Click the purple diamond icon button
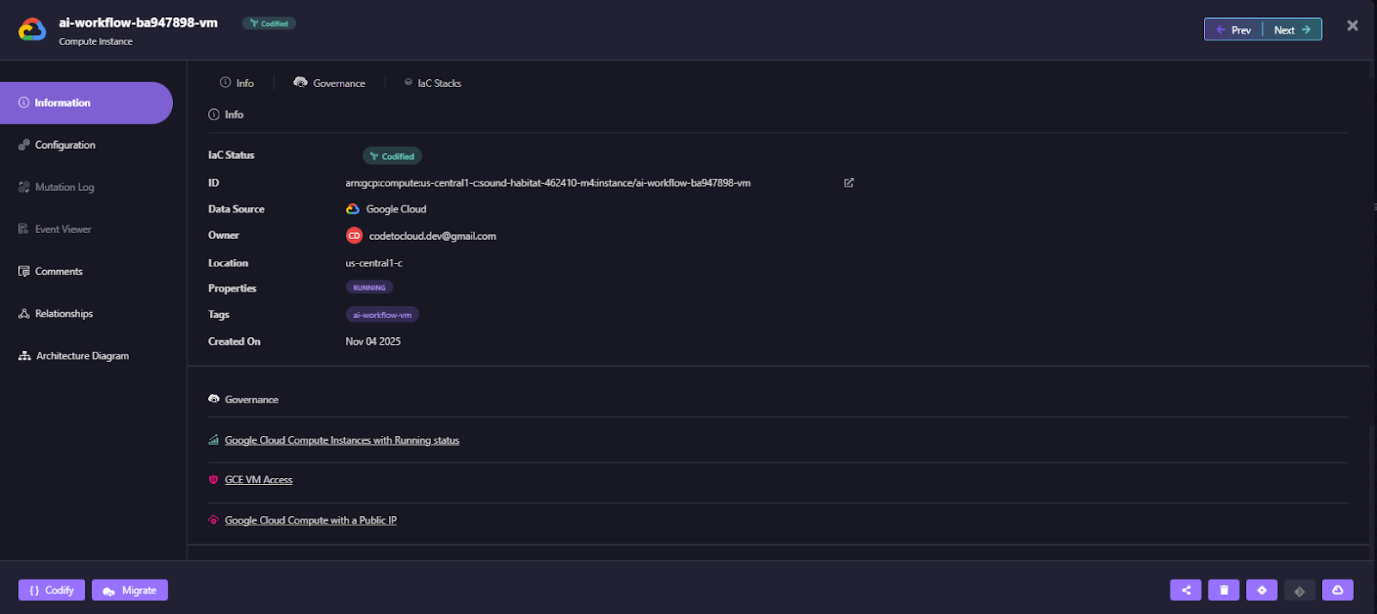This screenshot has height=614, width=1377. coord(1262,590)
